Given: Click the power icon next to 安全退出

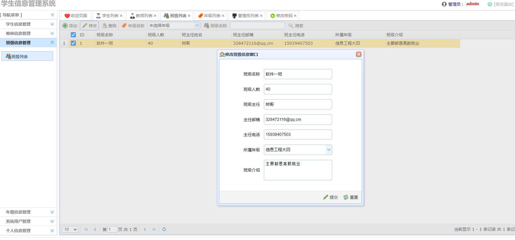Looking at the screenshot, I should point(490,4).
